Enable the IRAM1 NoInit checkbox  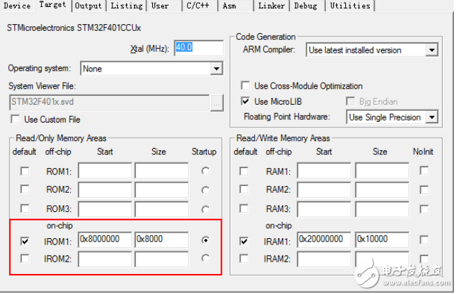coord(424,240)
